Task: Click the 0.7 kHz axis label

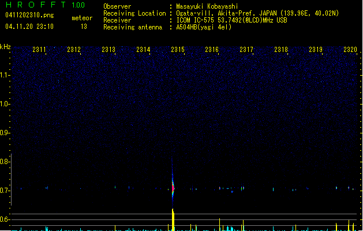Action: tap(5, 191)
